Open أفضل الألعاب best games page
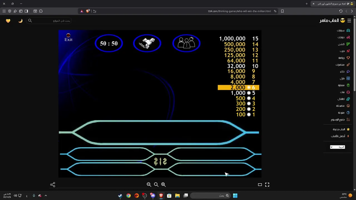 tap(340, 136)
